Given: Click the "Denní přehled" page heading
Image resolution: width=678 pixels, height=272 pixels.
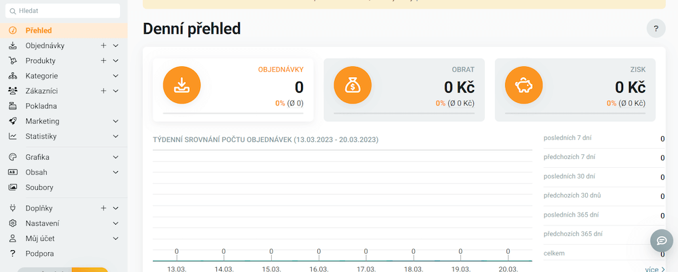Looking at the screenshot, I should point(192,29).
